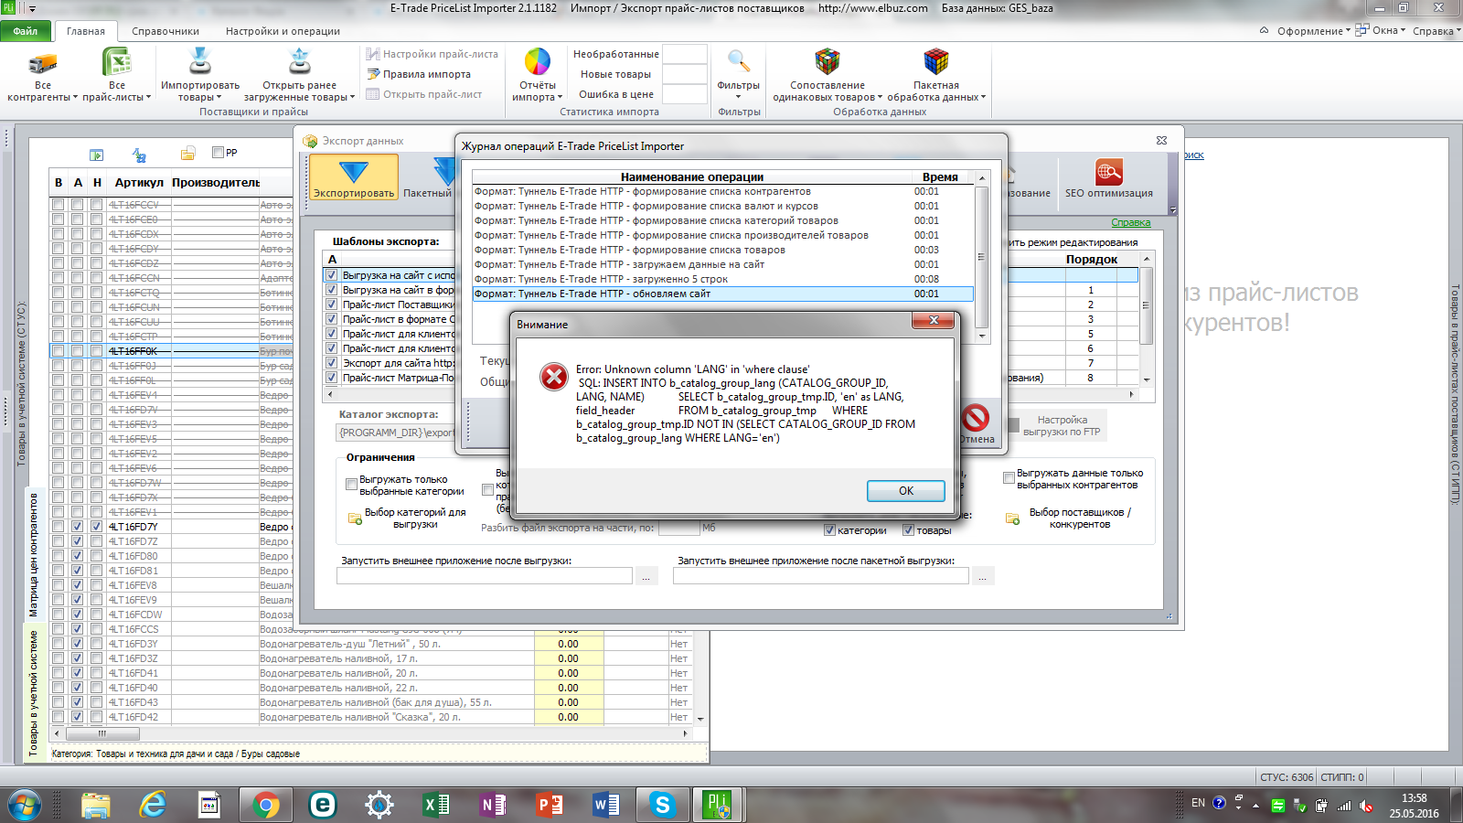
Task: Select the 'Матрица цен контрагентов' vertical tab
Action: click(x=33, y=554)
